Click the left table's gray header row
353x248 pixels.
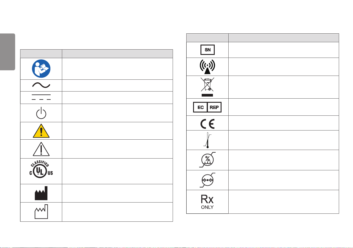point(97,54)
